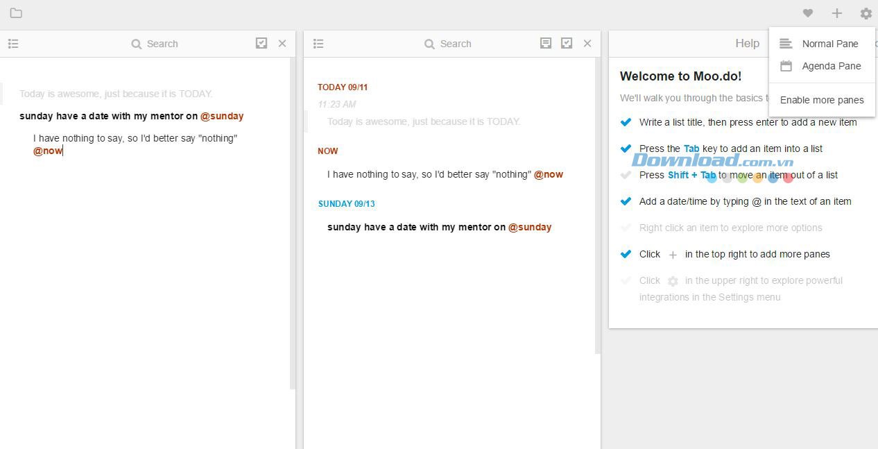
Task: Select Normal Pane from the menu
Action: point(829,44)
